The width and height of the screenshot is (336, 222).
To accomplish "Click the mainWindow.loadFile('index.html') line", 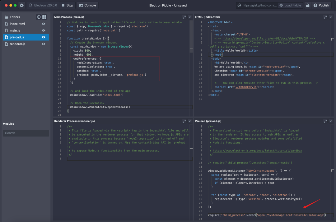I will 97,95.
